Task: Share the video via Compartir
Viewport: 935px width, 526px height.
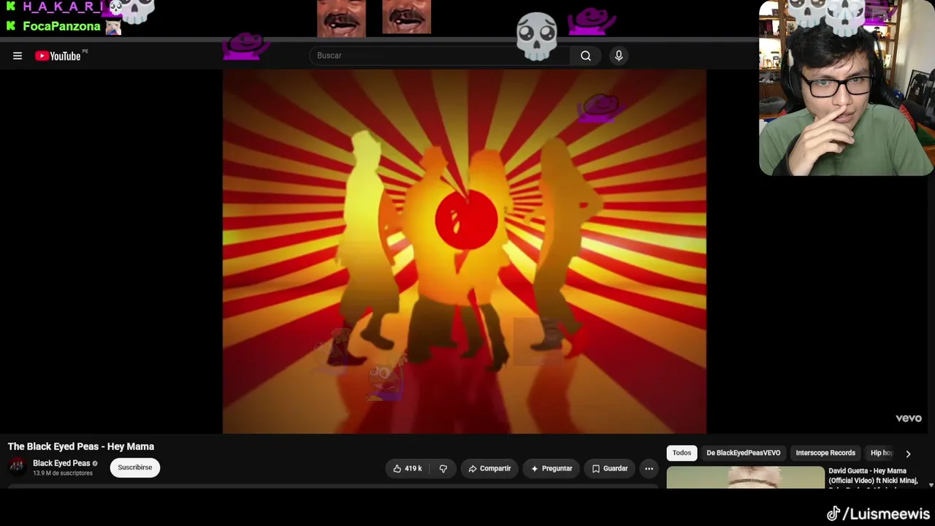Action: coord(489,468)
